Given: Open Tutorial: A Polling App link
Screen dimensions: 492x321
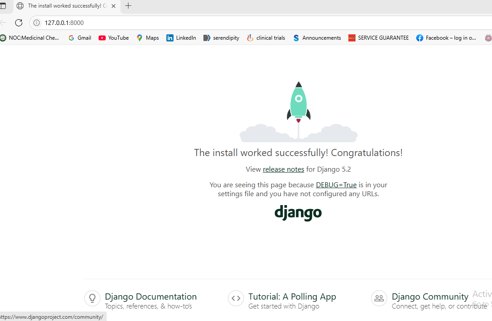Looking at the screenshot, I should tap(292, 296).
